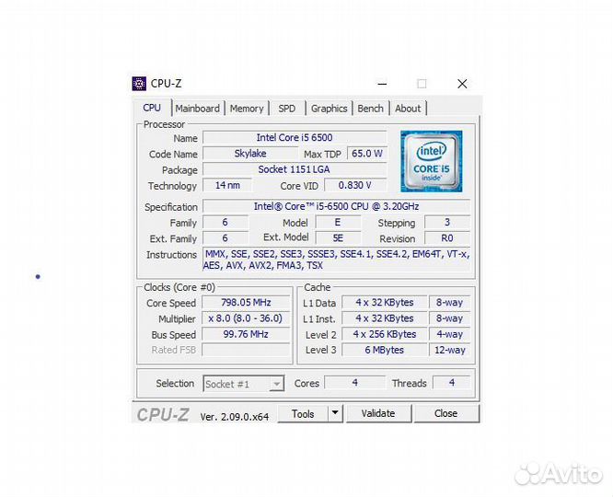Image resolution: width=613 pixels, height=497 pixels.
Task: Minimize the CPU-Z window
Action: (381, 84)
